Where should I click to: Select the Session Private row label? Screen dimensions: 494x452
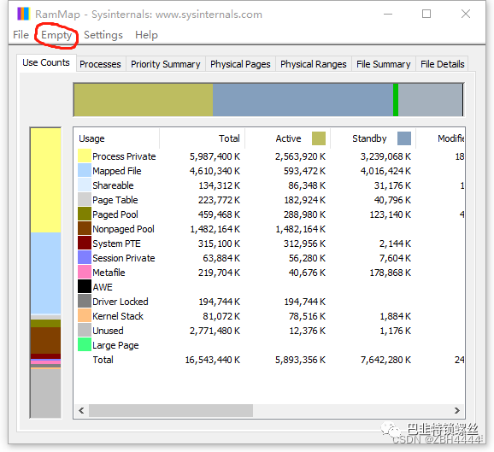tap(124, 258)
